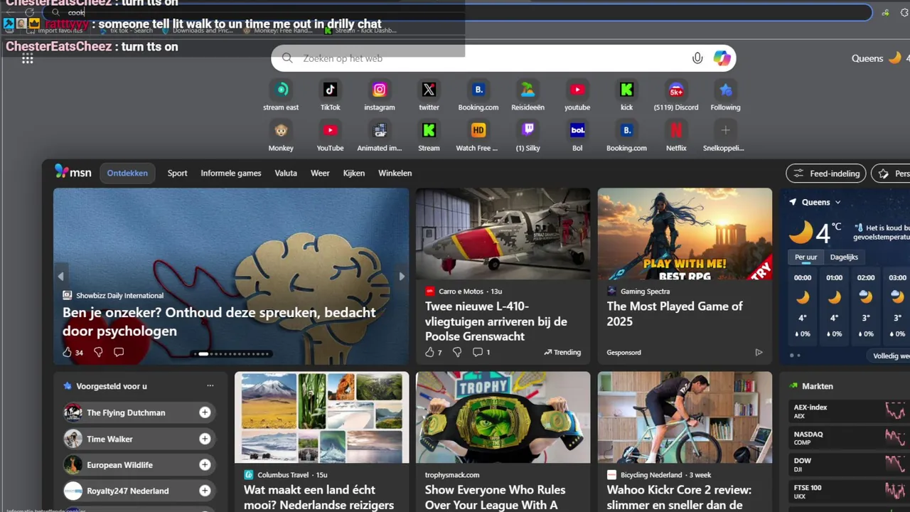This screenshot has height=512, width=910.
Task: Add a new Snelkoppeling shortcut
Action: (x=725, y=130)
